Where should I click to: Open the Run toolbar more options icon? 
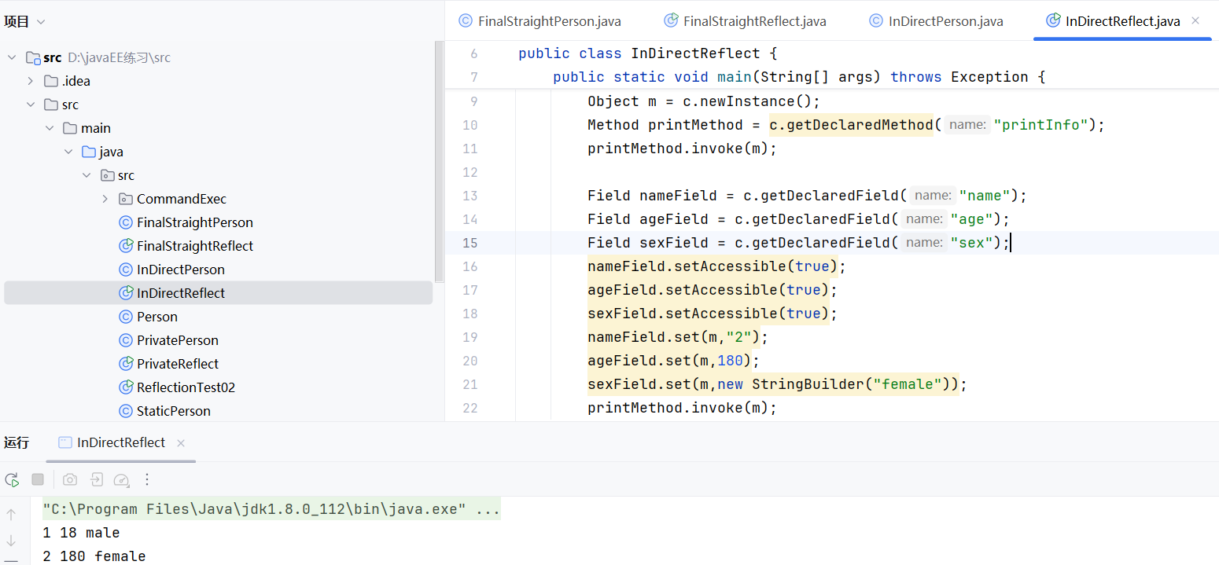(146, 479)
